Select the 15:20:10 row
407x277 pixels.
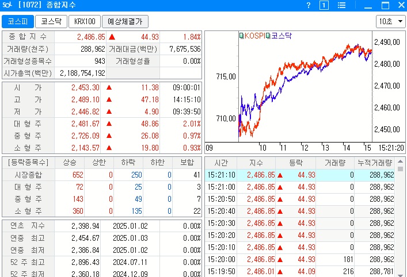click(300, 247)
